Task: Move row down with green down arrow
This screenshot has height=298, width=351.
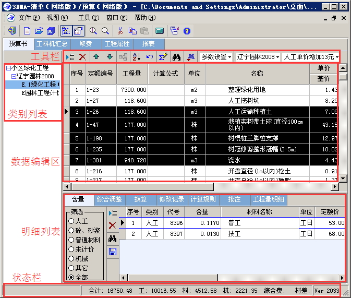Action: [110, 57]
